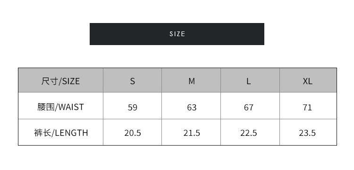Screen dimensions: 354x170
Task: Click the black SIZE banner
Action: point(177,34)
